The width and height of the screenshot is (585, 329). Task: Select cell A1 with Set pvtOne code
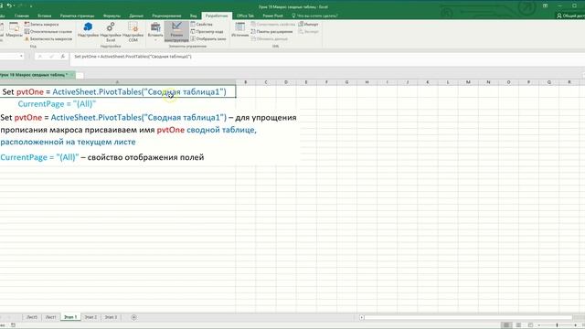(118, 91)
